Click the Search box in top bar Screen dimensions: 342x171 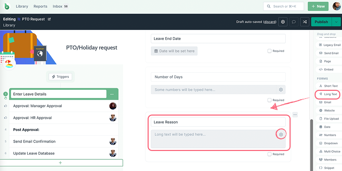[284, 6]
